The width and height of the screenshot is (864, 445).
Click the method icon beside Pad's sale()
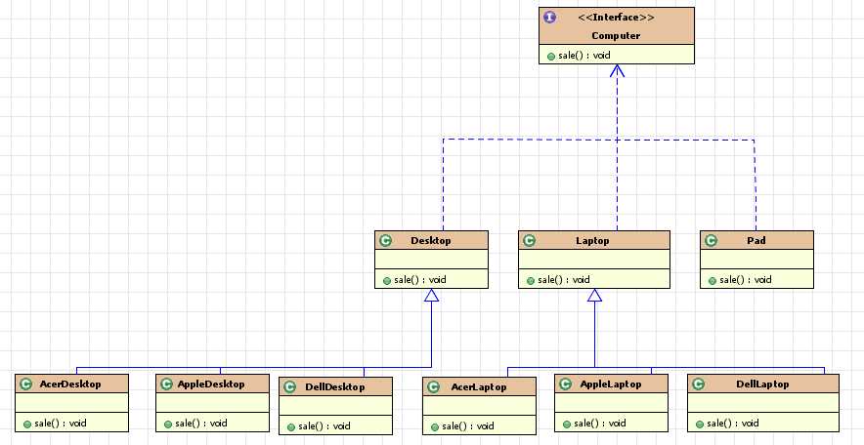[713, 280]
